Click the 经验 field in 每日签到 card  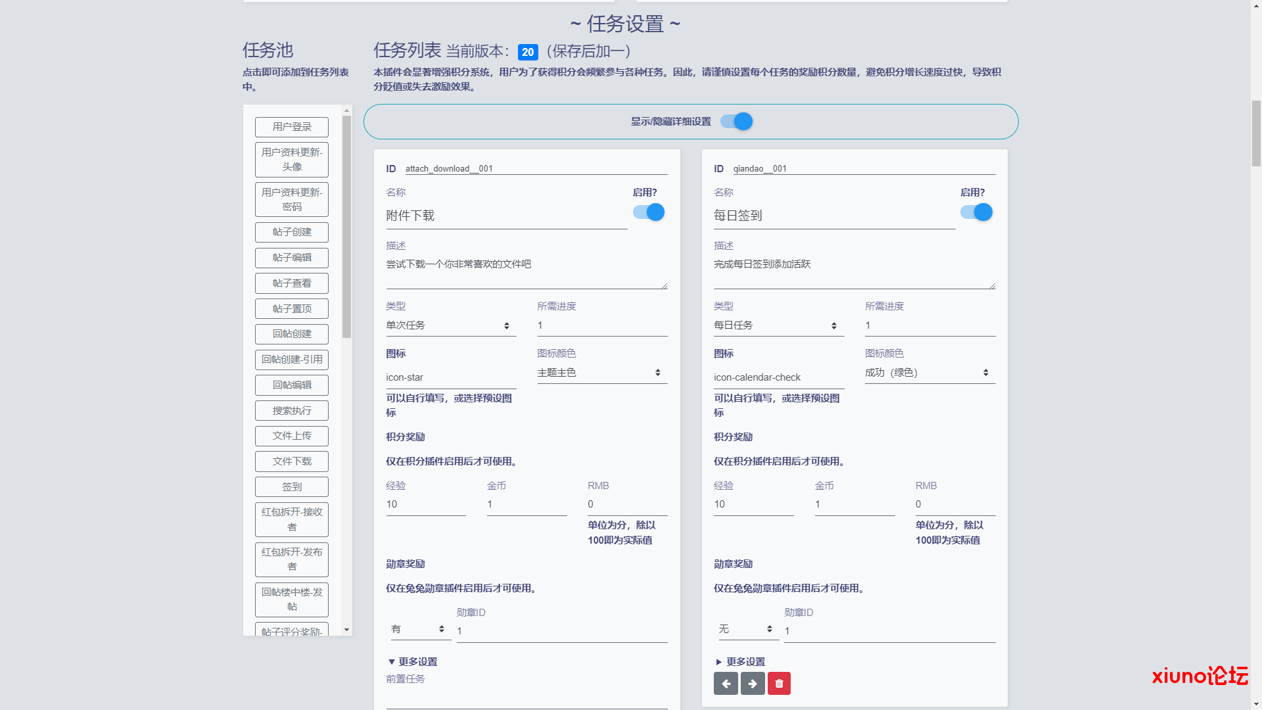coord(754,504)
